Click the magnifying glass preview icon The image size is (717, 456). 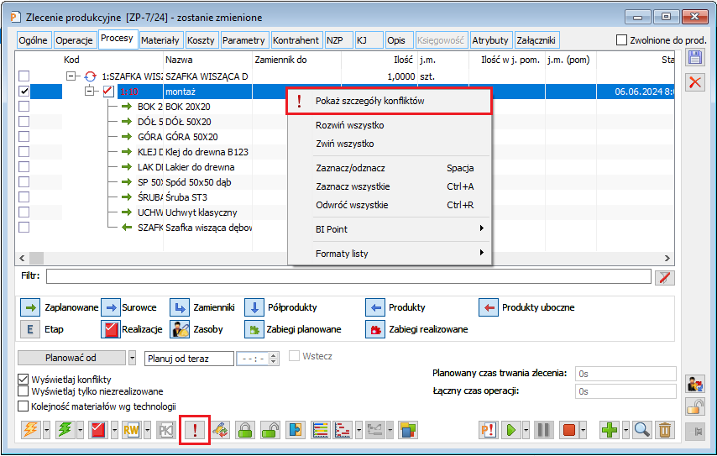(642, 430)
